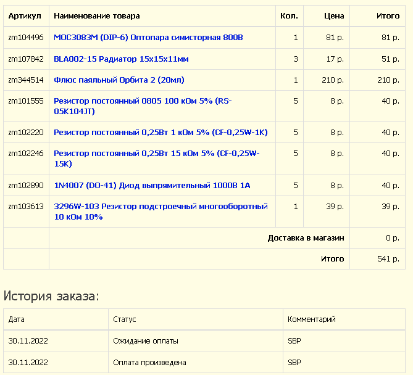Click the Флюс паяльный Орбита 2 link
The width and height of the screenshot is (413, 375).
(x=119, y=80)
